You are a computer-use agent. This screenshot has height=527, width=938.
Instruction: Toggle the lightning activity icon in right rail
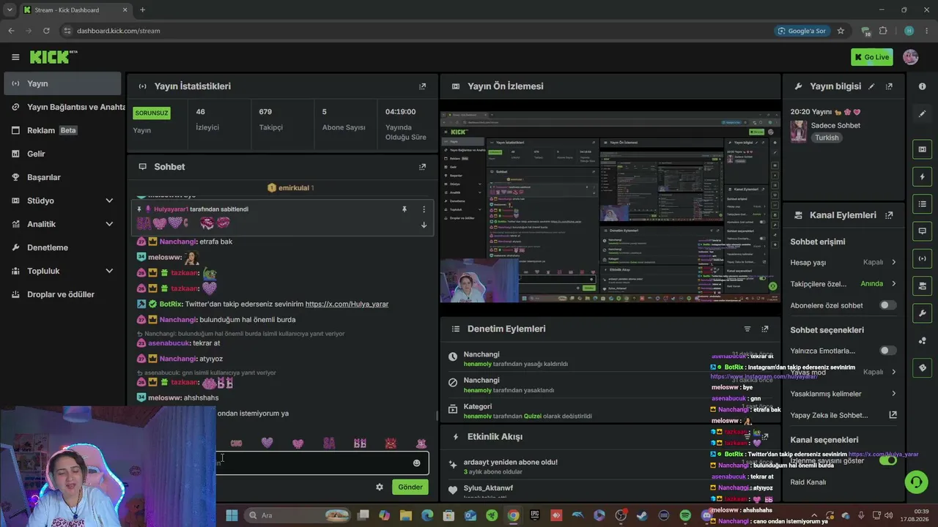[x=922, y=177]
